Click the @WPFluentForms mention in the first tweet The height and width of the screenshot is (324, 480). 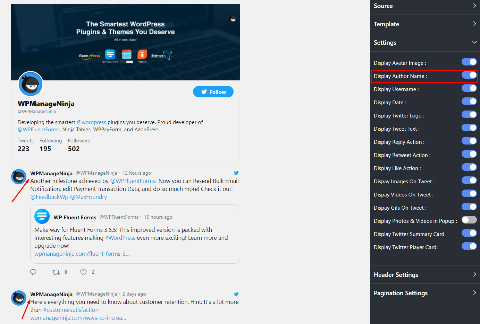click(133, 181)
